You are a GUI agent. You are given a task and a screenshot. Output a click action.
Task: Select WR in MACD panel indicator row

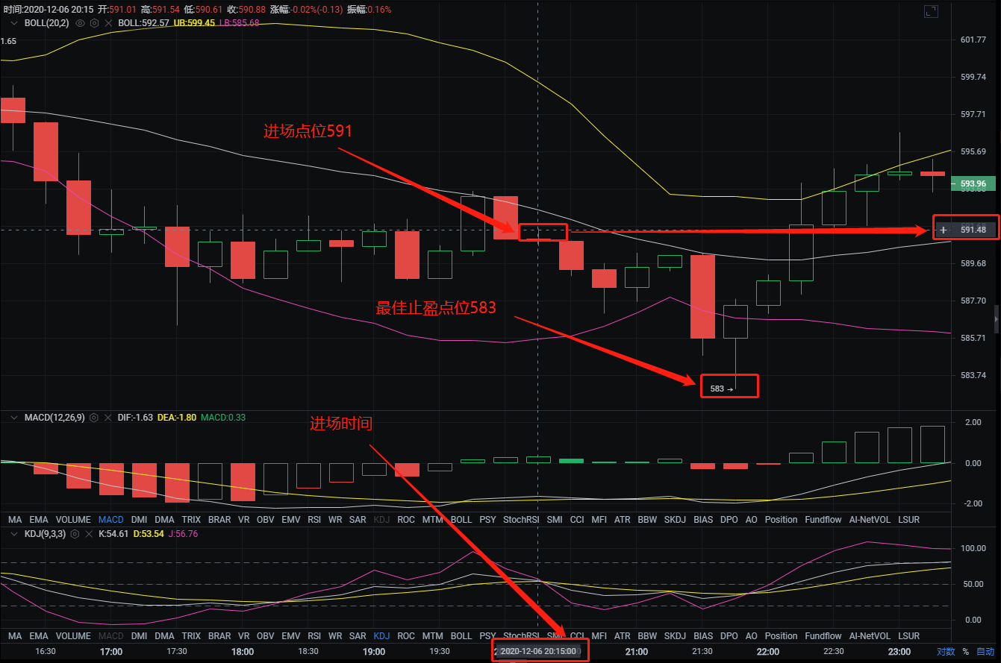click(x=335, y=519)
